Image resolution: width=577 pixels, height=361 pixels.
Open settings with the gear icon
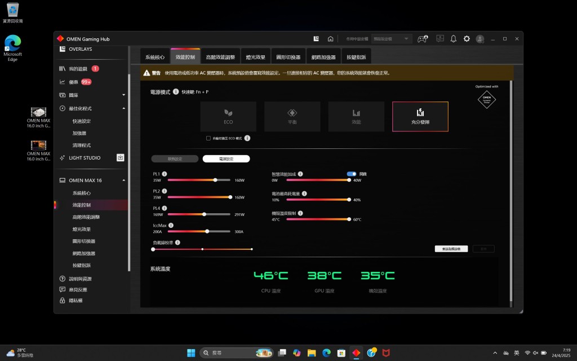[467, 39]
